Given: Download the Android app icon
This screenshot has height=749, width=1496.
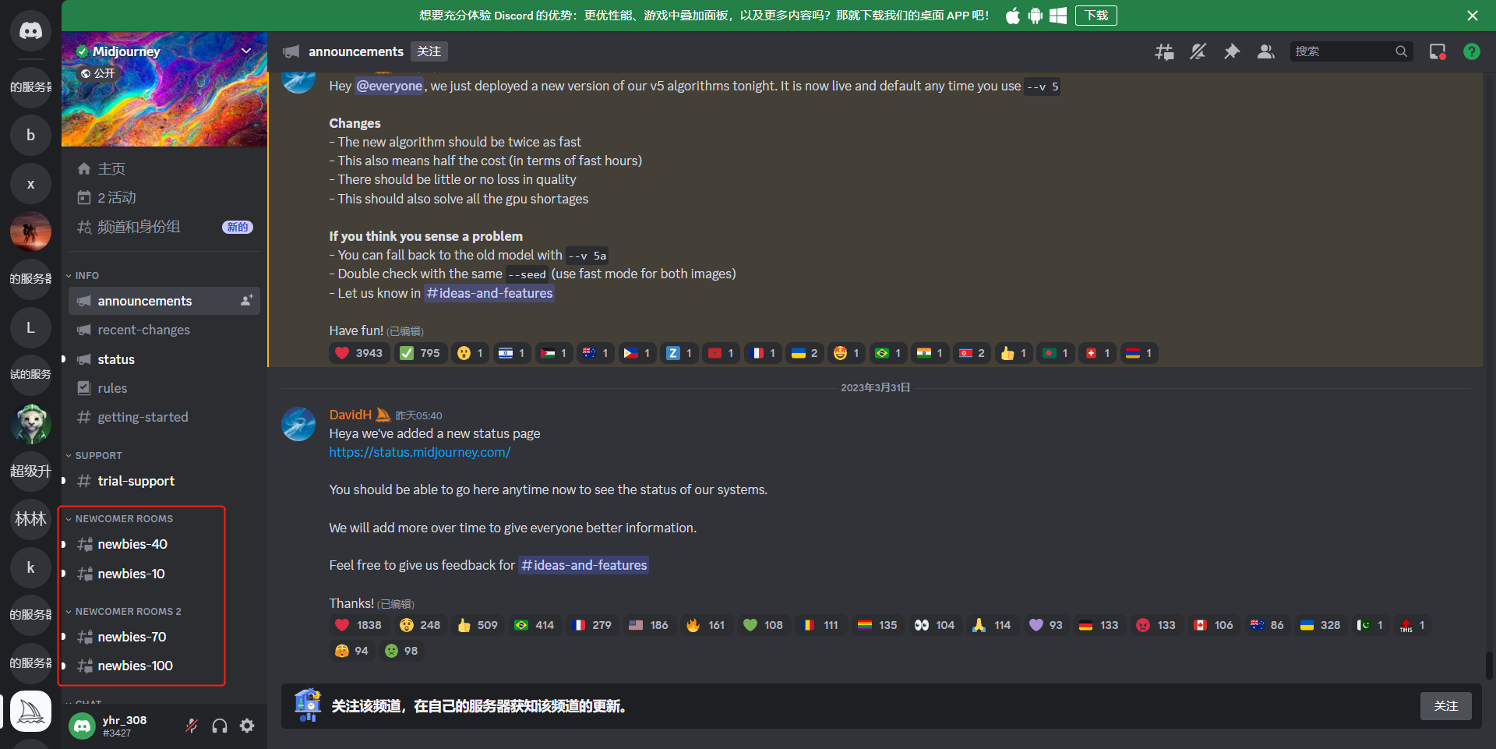Looking at the screenshot, I should pyautogui.click(x=1035, y=16).
